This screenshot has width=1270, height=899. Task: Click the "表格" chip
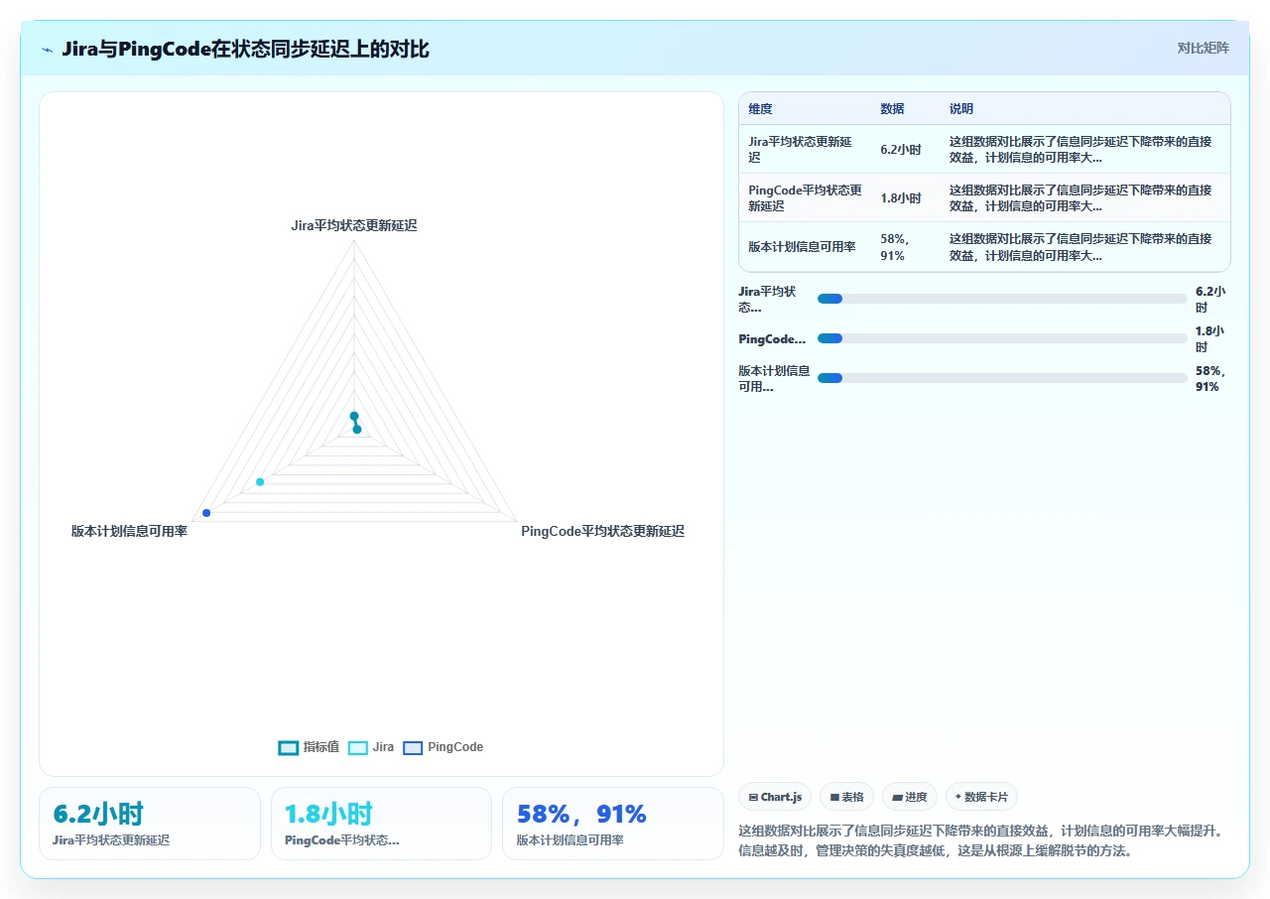tap(846, 797)
